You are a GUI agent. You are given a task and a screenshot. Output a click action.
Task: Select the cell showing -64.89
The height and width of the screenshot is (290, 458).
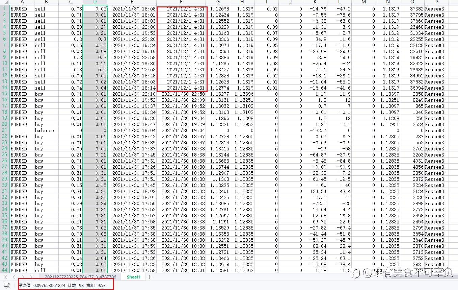[315, 155]
